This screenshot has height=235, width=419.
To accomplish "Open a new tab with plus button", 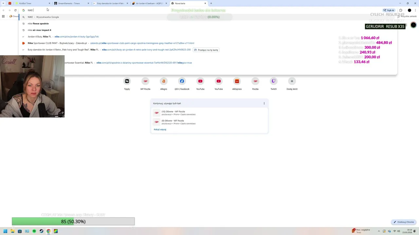I will pyautogui.click(x=211, y=3).
